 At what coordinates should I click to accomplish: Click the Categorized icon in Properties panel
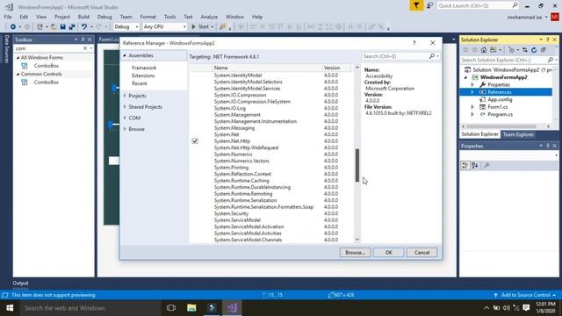tap(465, 166)
